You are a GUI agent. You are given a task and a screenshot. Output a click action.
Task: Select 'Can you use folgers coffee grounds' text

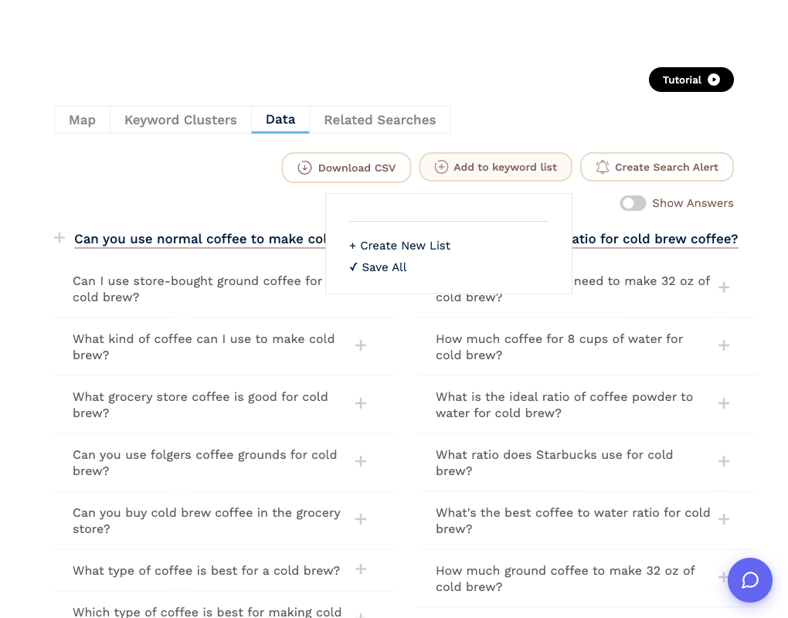[x=205, y=462]
